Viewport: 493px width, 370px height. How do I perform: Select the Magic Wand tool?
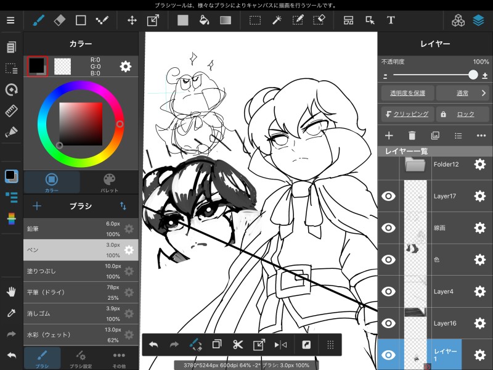(x=277, y=20)
